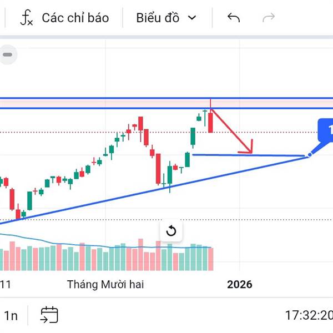Click the fx indicators icon
The image size is (333, 333).
26,18
